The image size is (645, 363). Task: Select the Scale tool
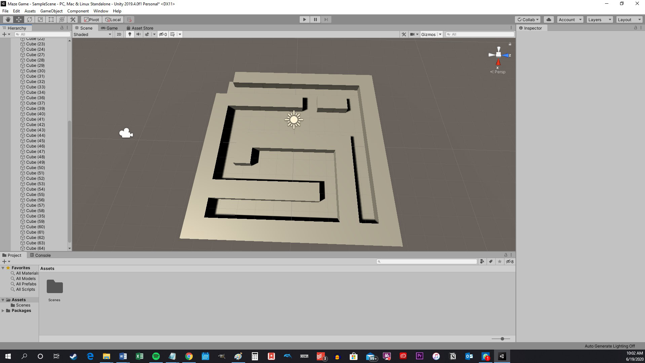(x=40, y=19)
